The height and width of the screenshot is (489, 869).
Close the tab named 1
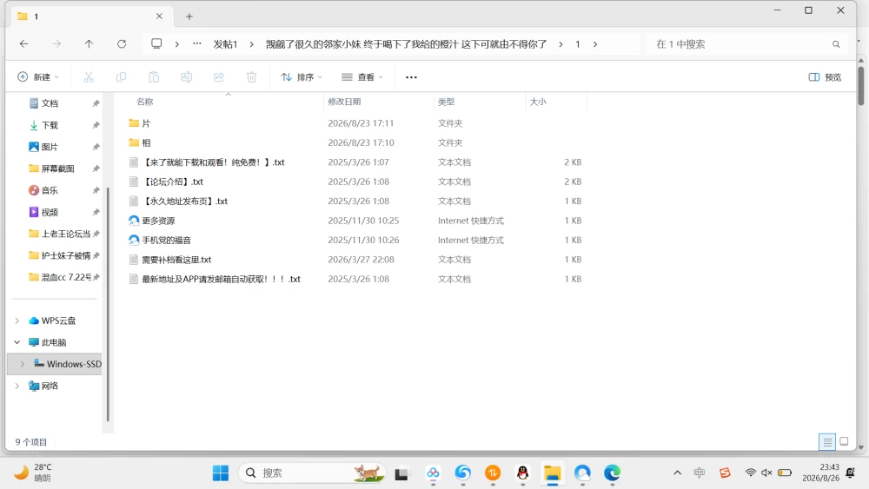[159, 16]
